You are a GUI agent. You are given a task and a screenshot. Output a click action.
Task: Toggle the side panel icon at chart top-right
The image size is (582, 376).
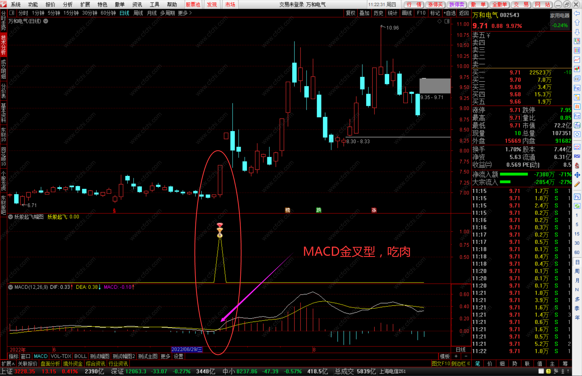[447, 21]
